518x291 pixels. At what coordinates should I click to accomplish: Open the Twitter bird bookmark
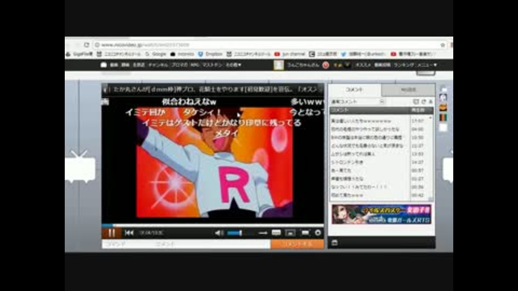point(363,54)
